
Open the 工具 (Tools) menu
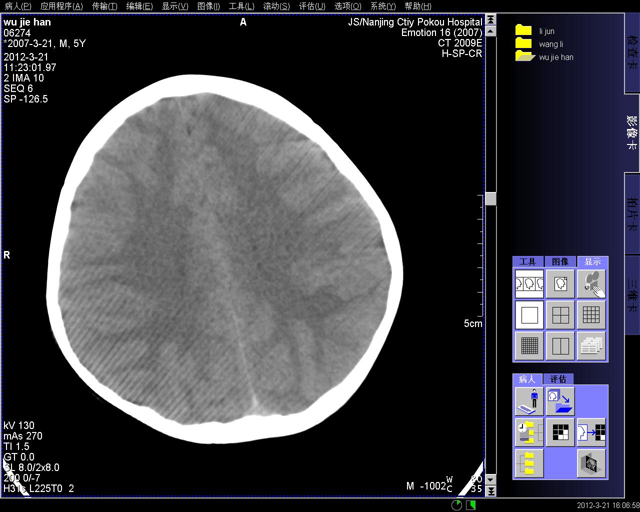click(x=241, y=6)
